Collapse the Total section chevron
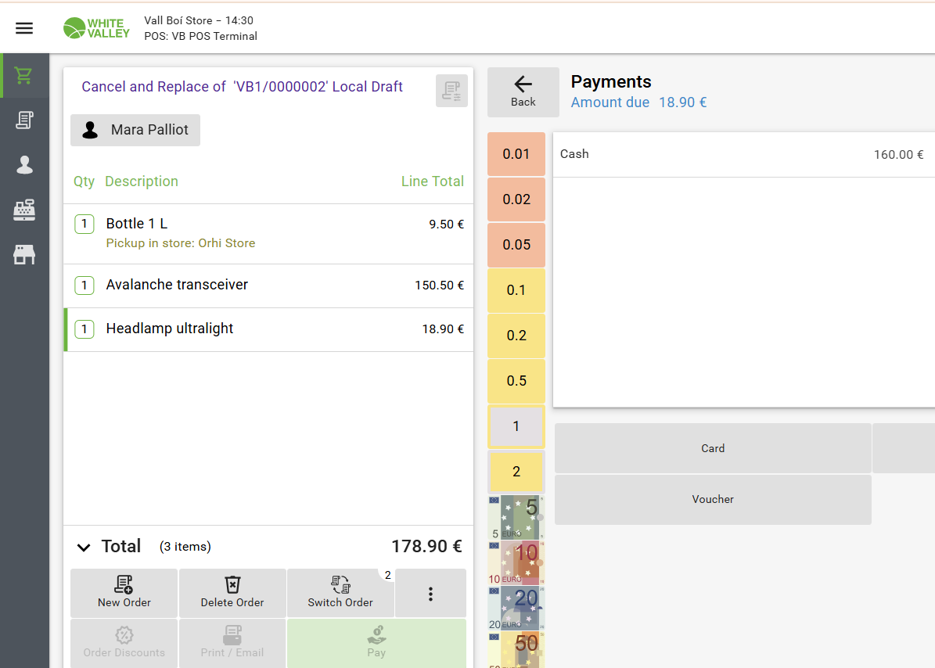 [x=84, y=547]
